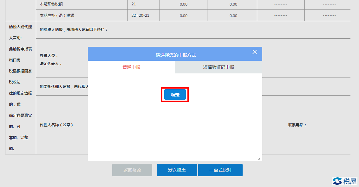Click the 联系电话 label
Image resolution: width=359 pixels, height=187 pixels.
pos(297,125)
